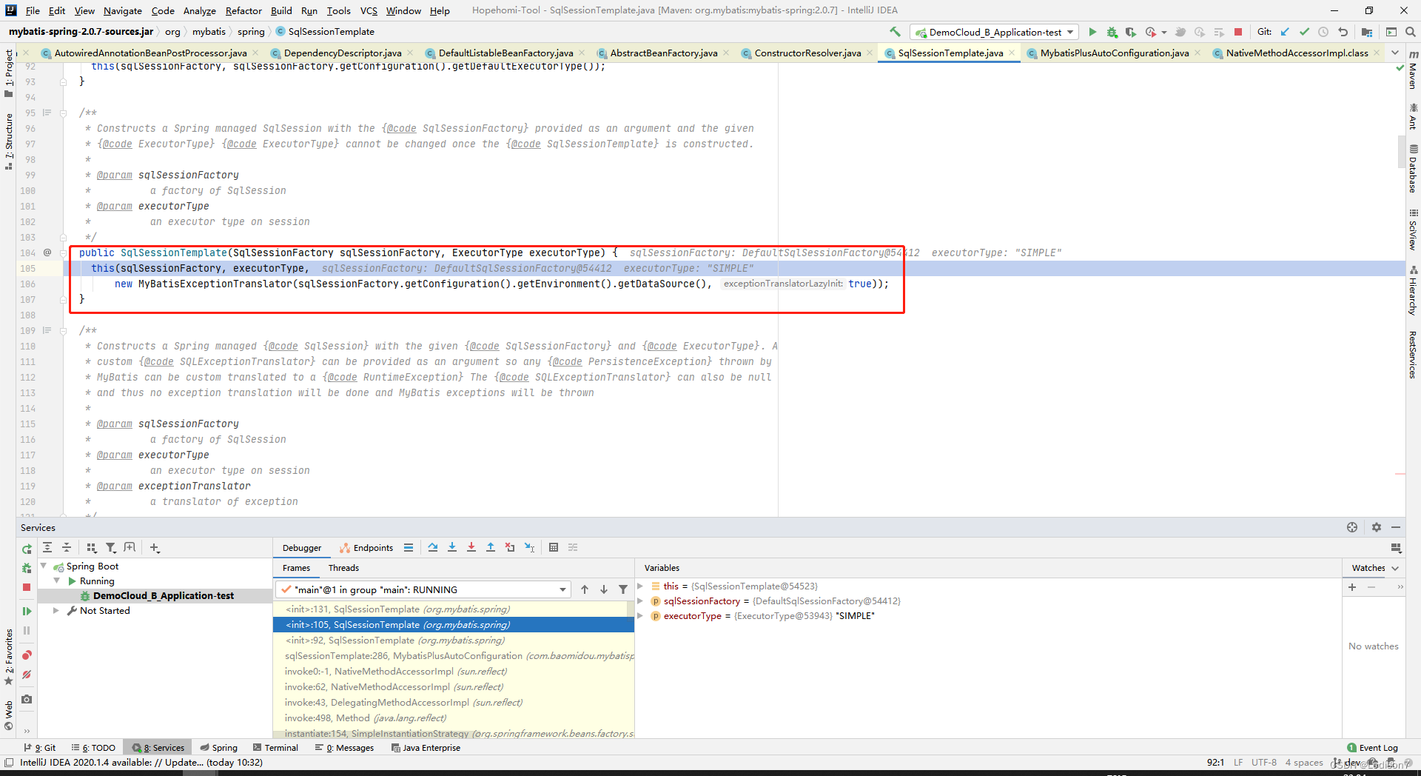Open 6: TODO tool window
Screen dimensions: 1421x776
click(x=93, y=748)
